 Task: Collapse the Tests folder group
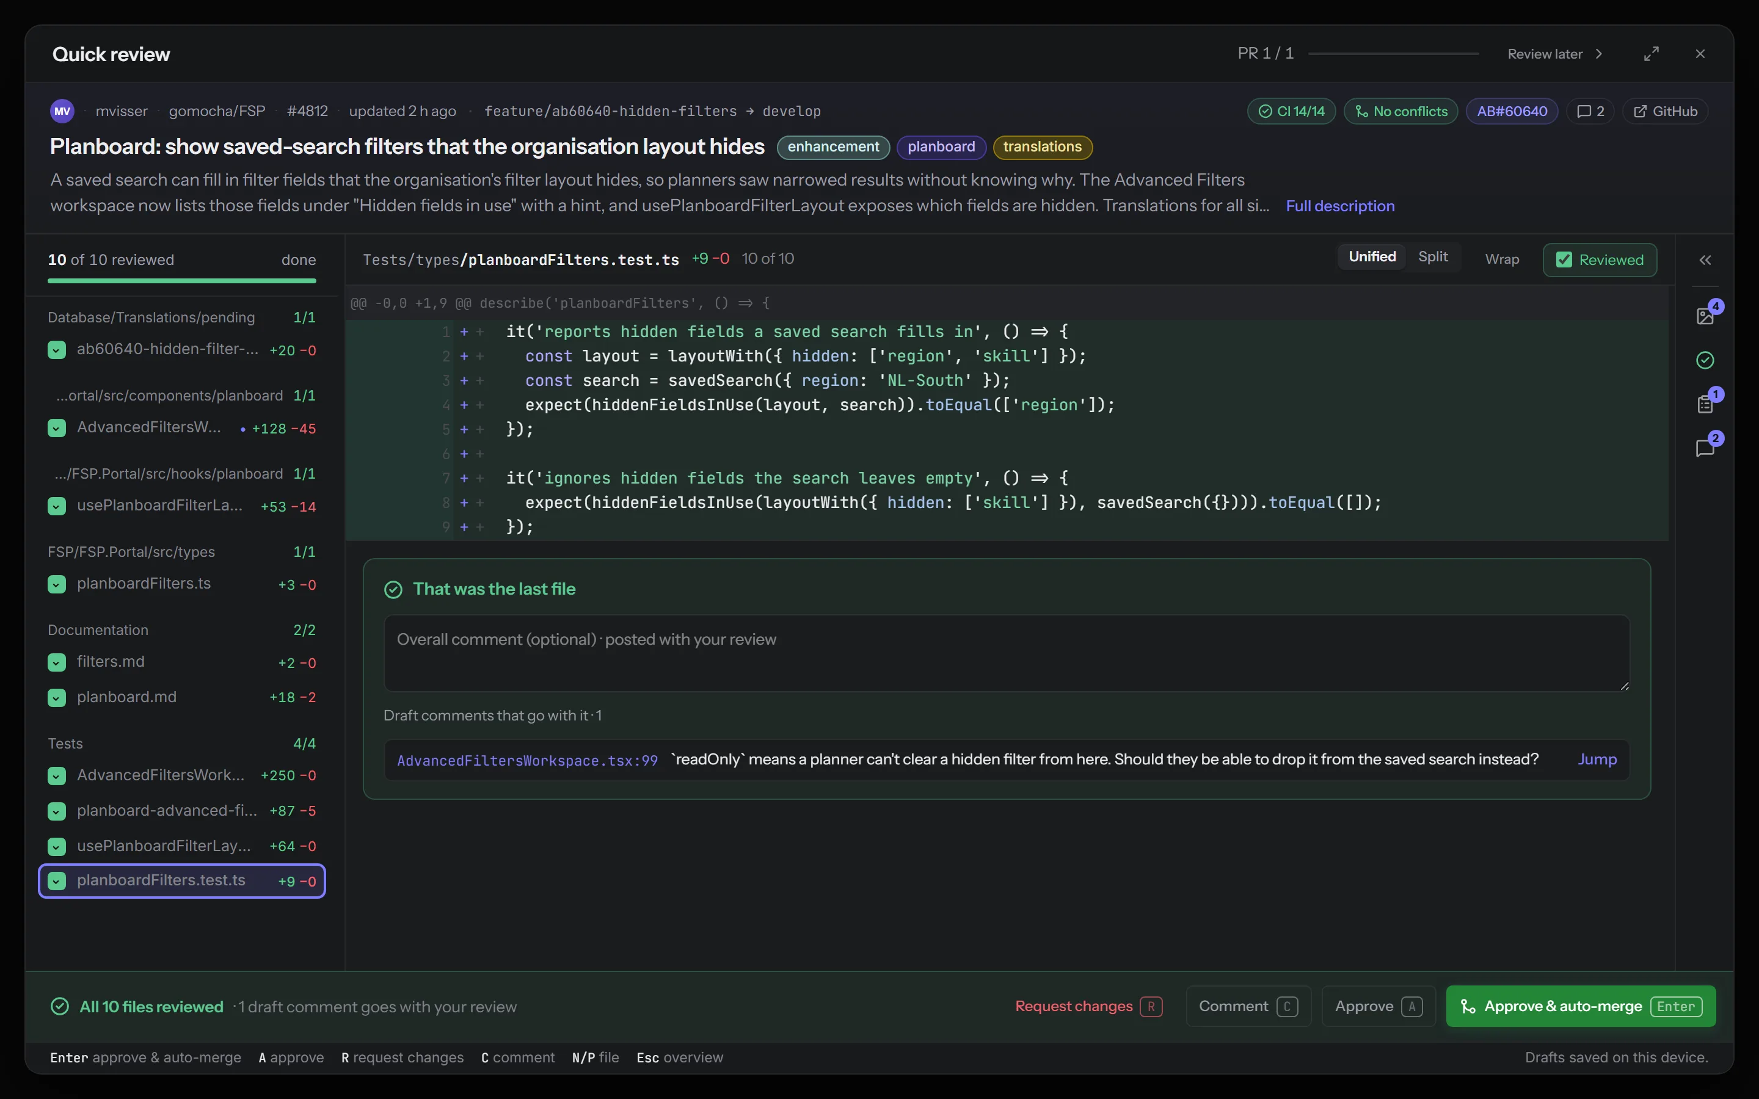[182, 744]
